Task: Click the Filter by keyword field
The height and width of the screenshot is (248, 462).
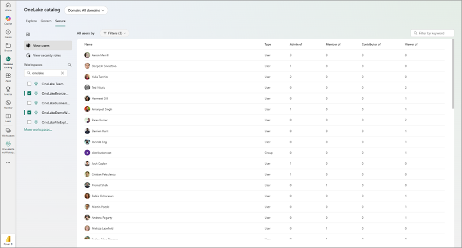Action: click(x=435, y=33)
